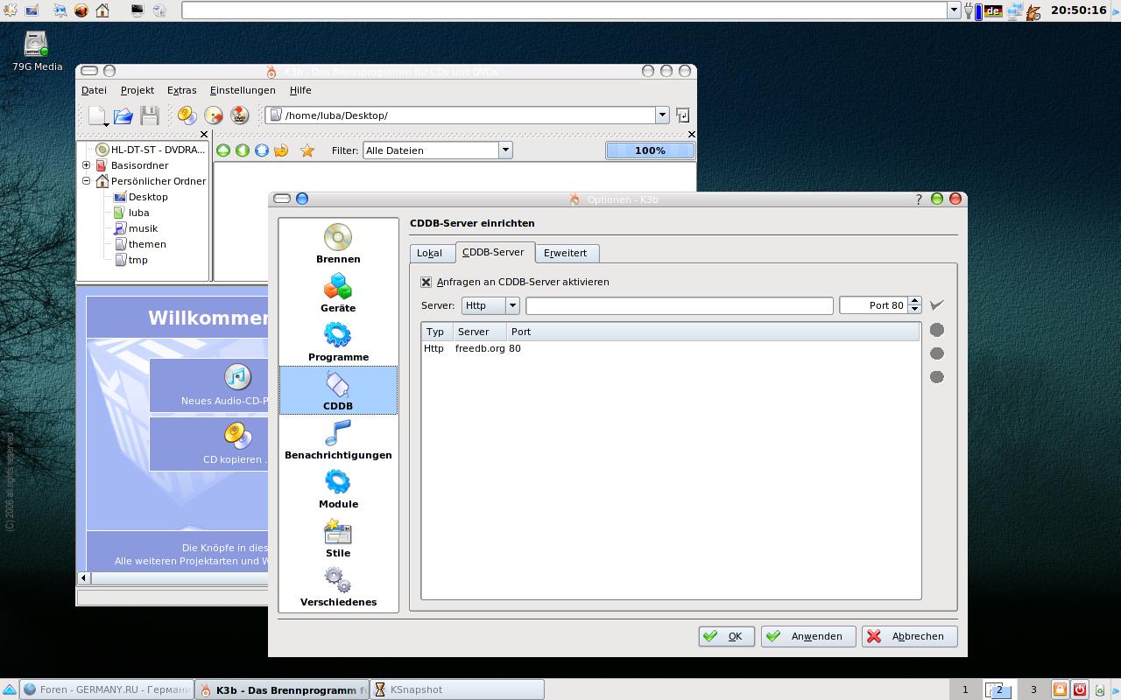Switch to virtual desktop 3
Image resolution: width=1121 pixels, height=700 pixels.
tap(1033, 689)
